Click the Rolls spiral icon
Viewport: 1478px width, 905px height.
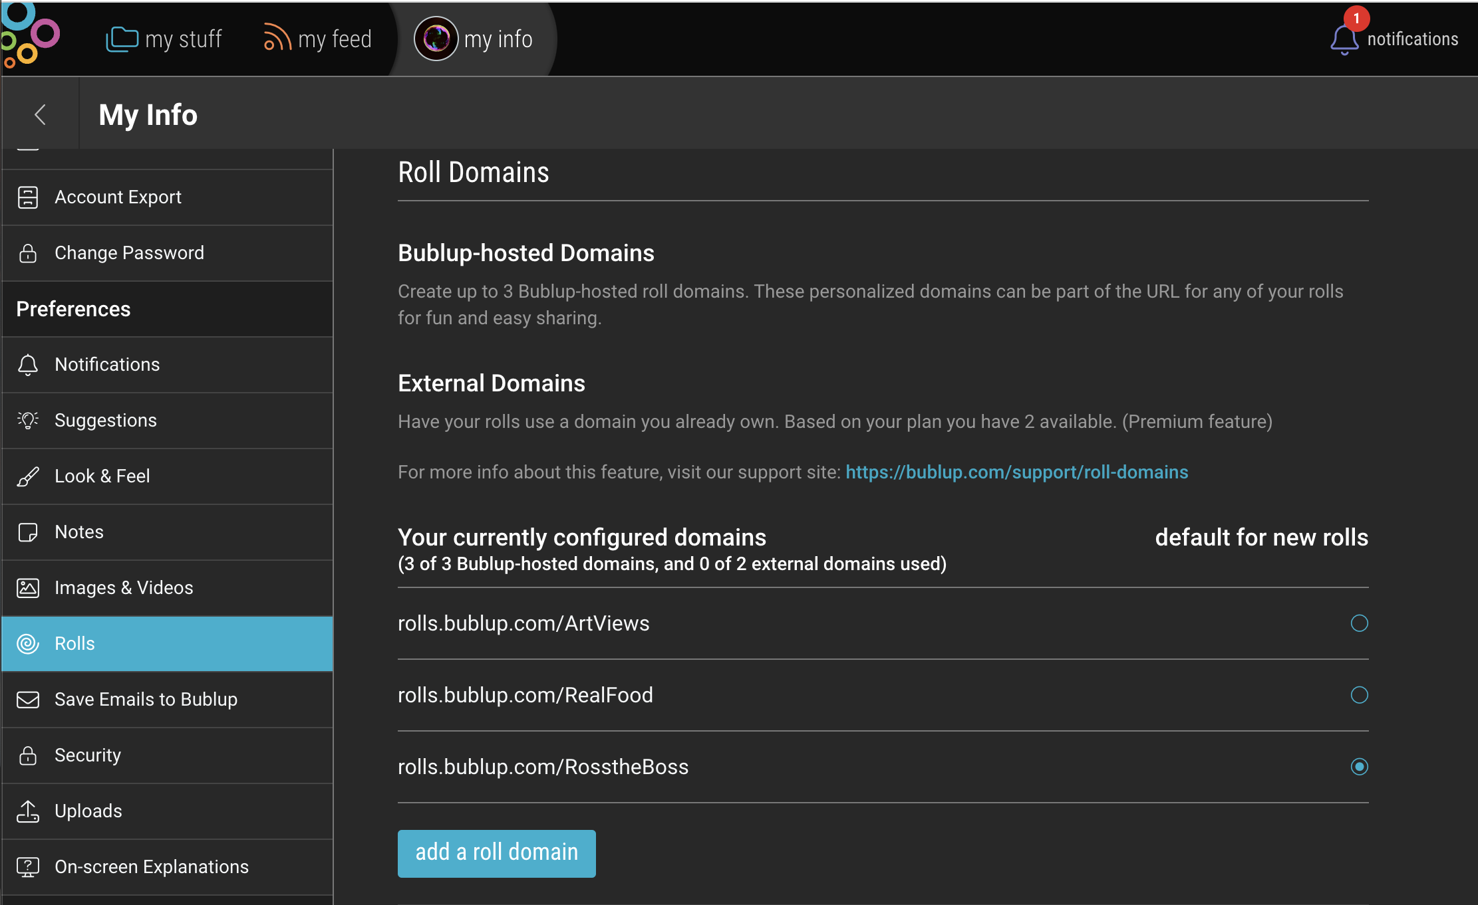pyautogui.click(x=28, y=644)
